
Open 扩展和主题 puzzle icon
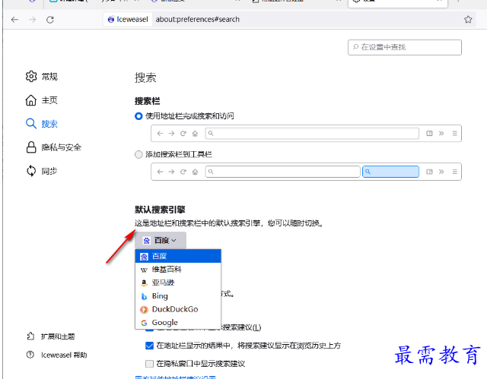(30, 336)
